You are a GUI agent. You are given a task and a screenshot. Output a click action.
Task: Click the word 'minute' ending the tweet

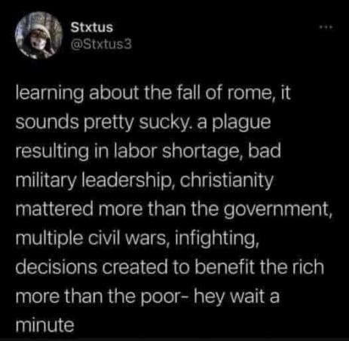[45, 325]
